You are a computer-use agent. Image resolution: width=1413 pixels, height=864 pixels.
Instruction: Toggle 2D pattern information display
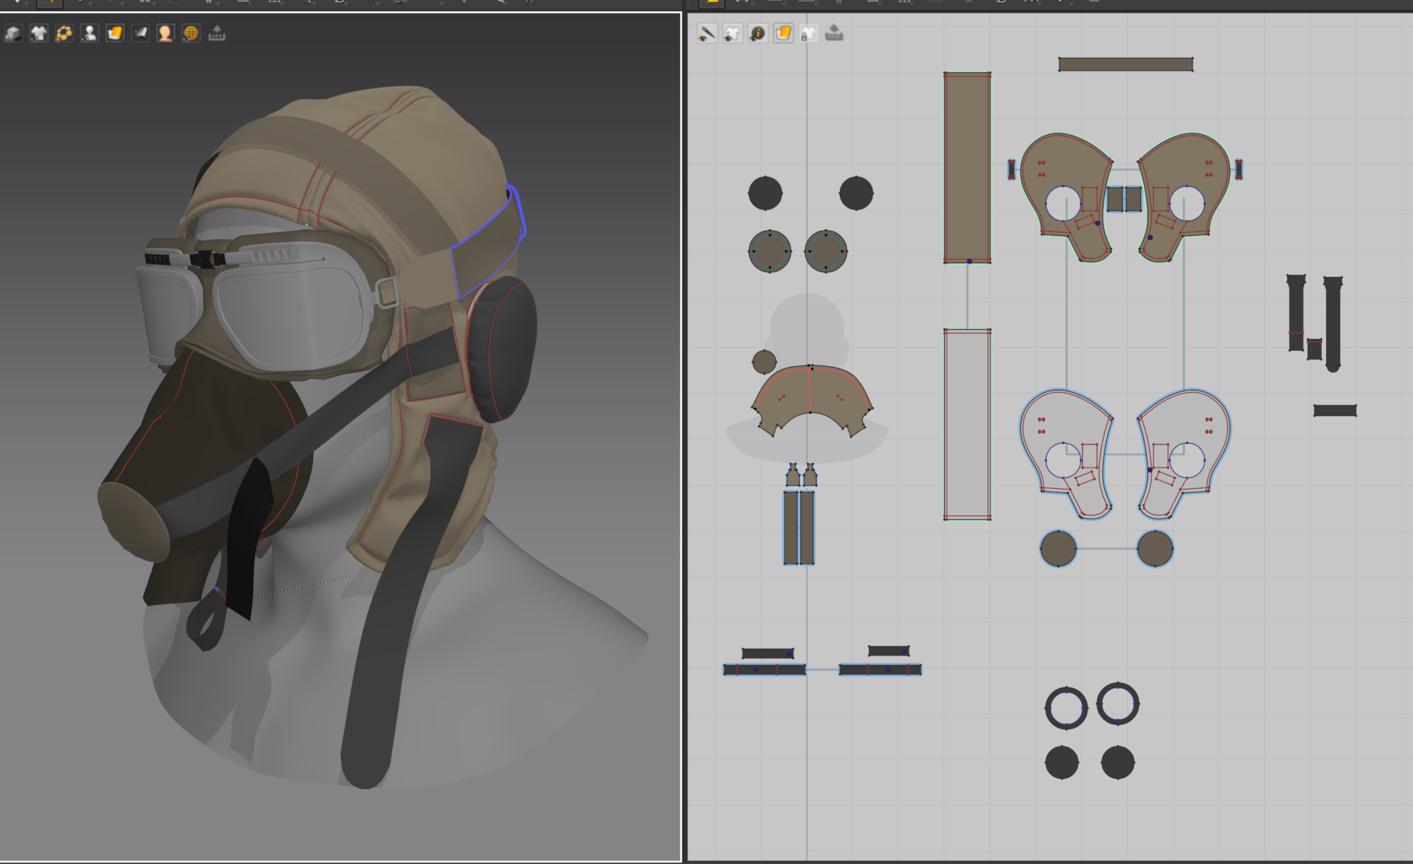[758, 33]
